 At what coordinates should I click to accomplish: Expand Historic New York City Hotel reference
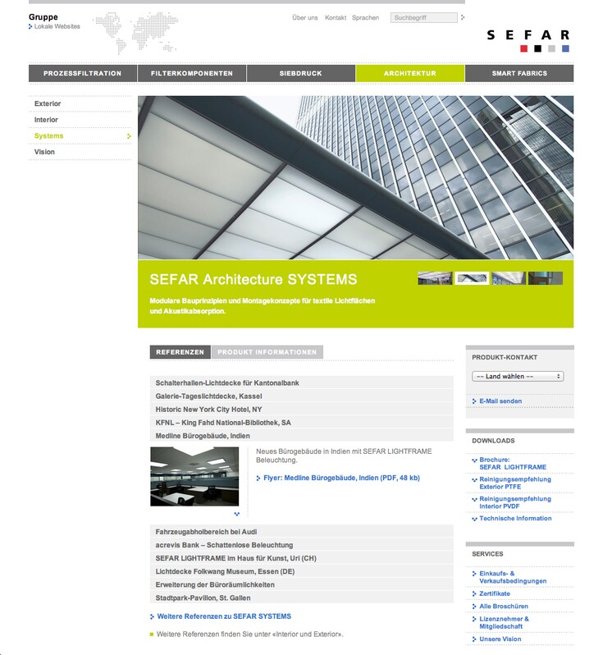click(302, 410)
